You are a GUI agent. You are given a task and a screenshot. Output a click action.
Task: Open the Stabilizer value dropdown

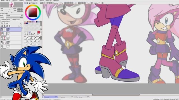point(102,3)
